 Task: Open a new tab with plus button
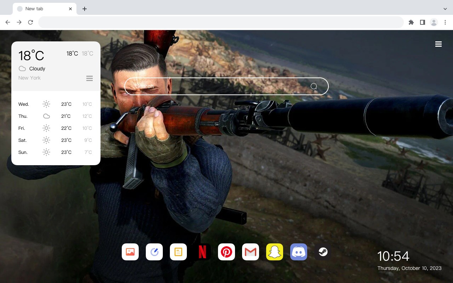coord(84,9)
